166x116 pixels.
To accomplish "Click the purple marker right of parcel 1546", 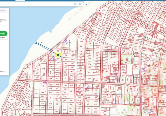I will [133, 59].
